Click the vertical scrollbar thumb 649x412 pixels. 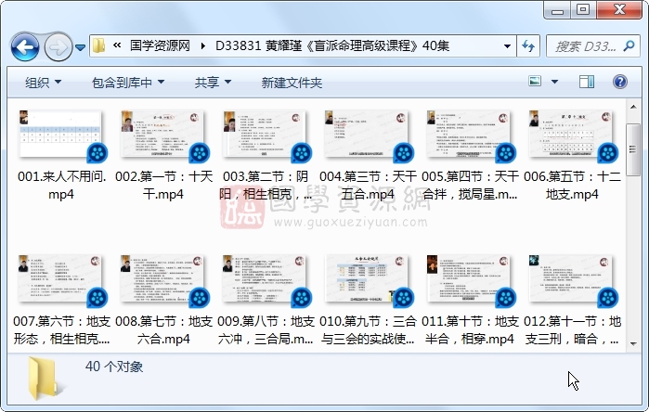click(x=633, y=149)
